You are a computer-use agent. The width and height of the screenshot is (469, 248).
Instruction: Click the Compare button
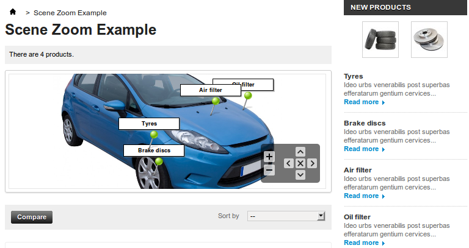[32, 217]
